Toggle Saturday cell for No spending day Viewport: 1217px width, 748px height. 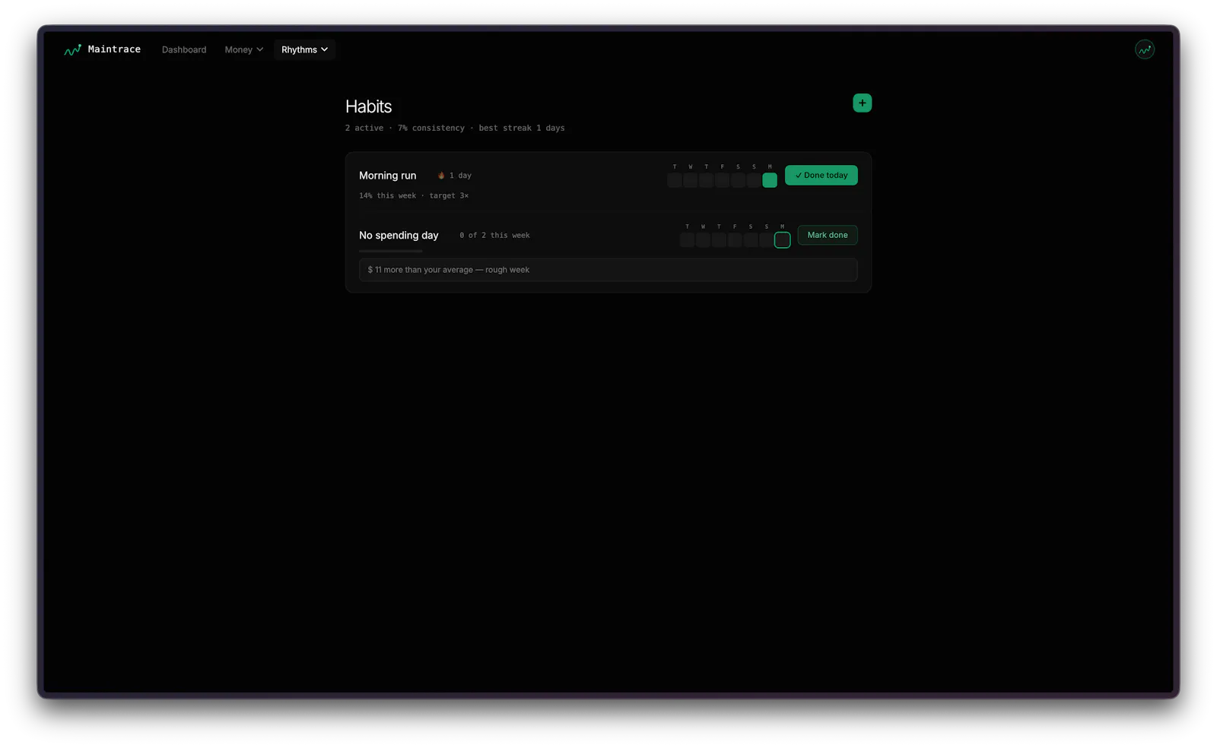751,240
